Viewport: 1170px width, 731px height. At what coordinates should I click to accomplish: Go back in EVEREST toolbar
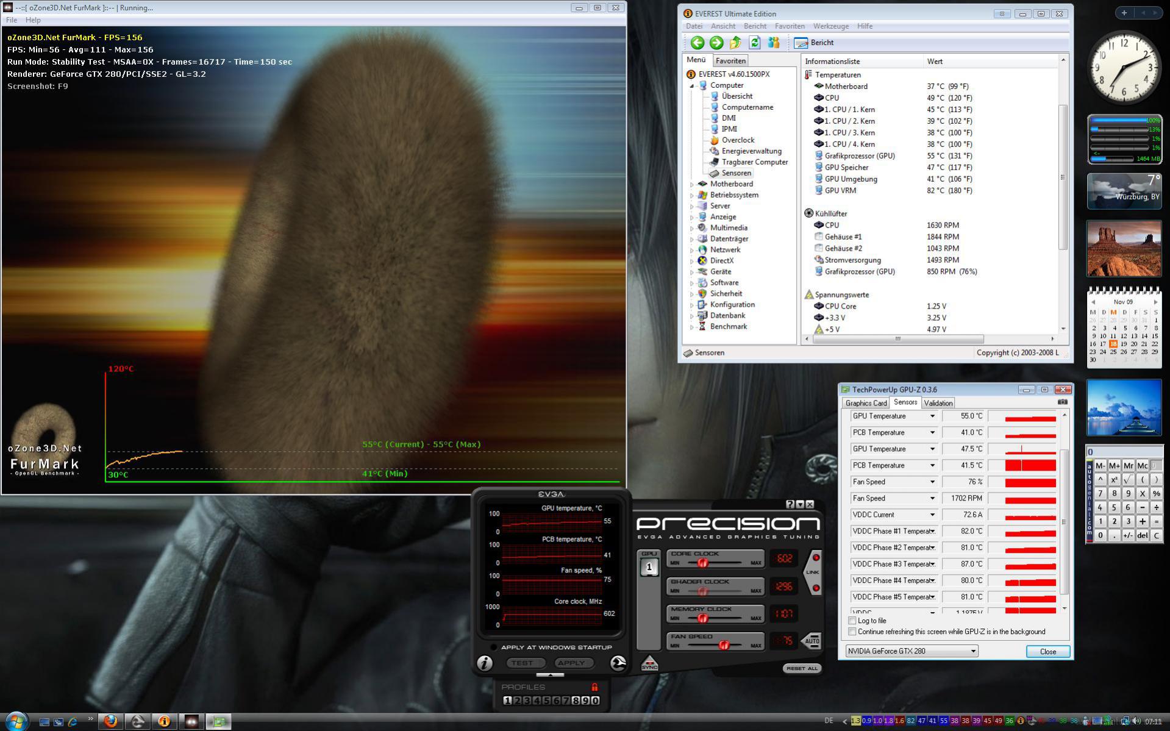pos(697,43)
